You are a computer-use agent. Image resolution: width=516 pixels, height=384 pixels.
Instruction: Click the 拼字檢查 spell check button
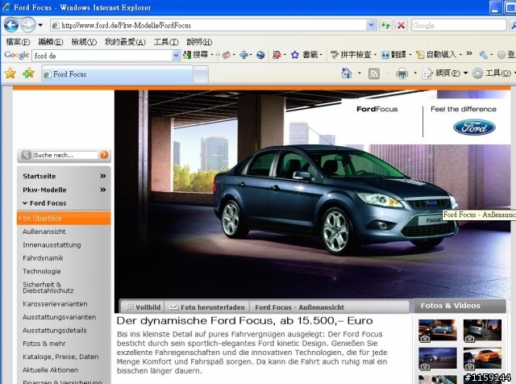coord(351,55)
